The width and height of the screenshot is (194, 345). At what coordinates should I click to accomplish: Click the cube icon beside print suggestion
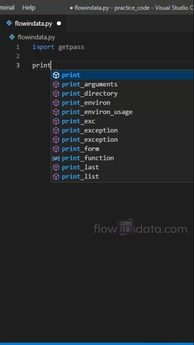[x=57, y=75]
